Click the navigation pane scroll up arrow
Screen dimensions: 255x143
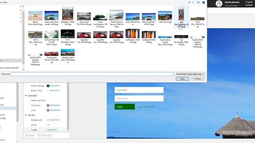[x=23, y=6]
